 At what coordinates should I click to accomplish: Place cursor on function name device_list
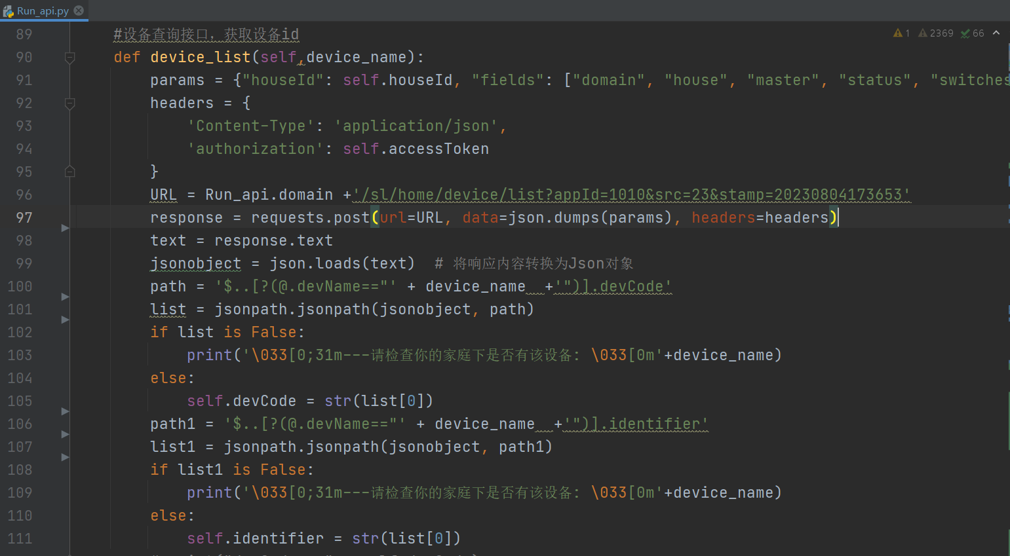pyautogui.click(x=201, y=57)
